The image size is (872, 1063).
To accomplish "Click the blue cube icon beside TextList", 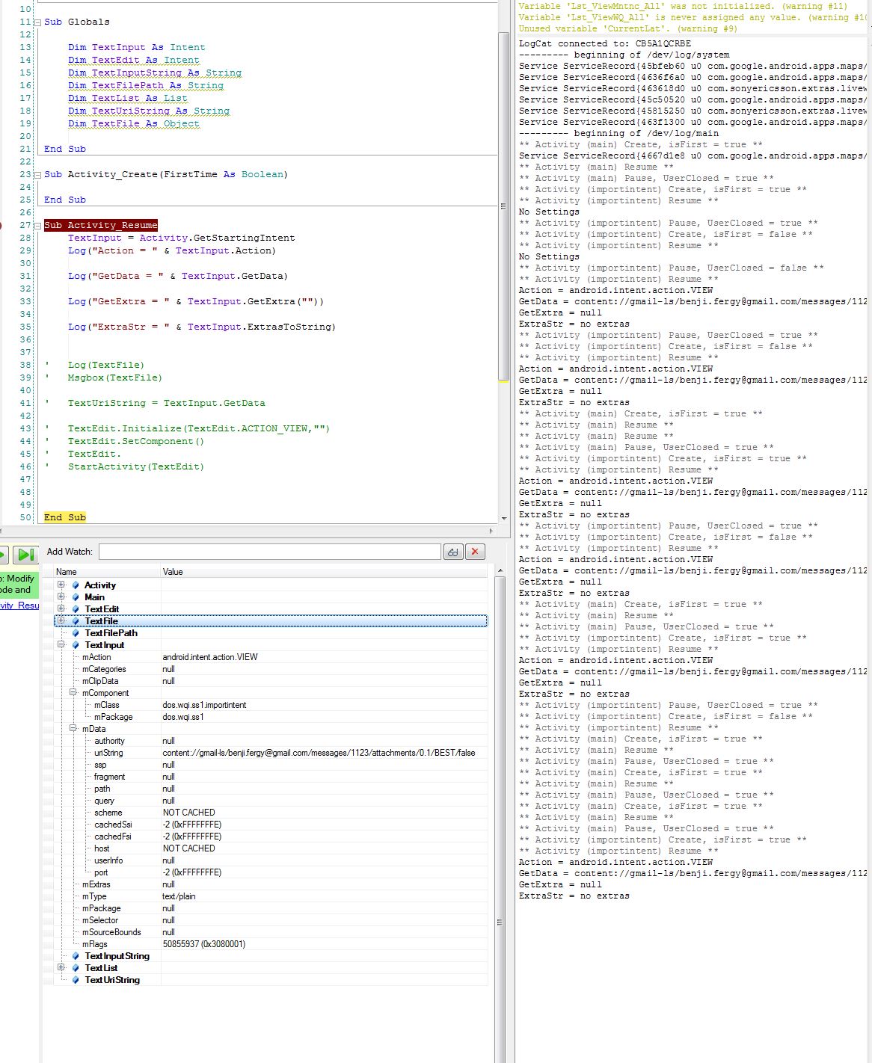I will coord(75,968).
